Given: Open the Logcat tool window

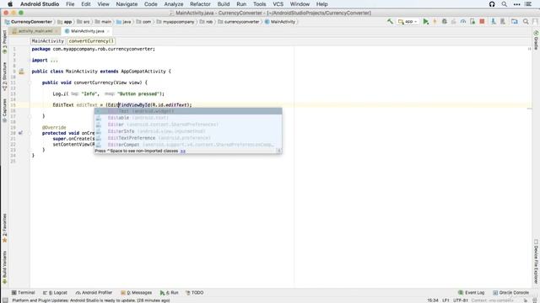Looking at the screenshot, I should pyautogui.click(x=55, y=293).
